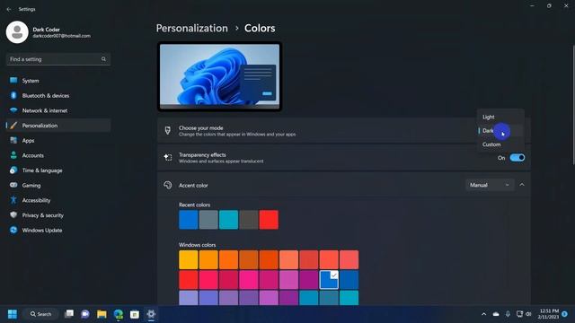The image size is (575, 323).
Task: Click the Find a setting search box
Action: [x=57, y=59]
